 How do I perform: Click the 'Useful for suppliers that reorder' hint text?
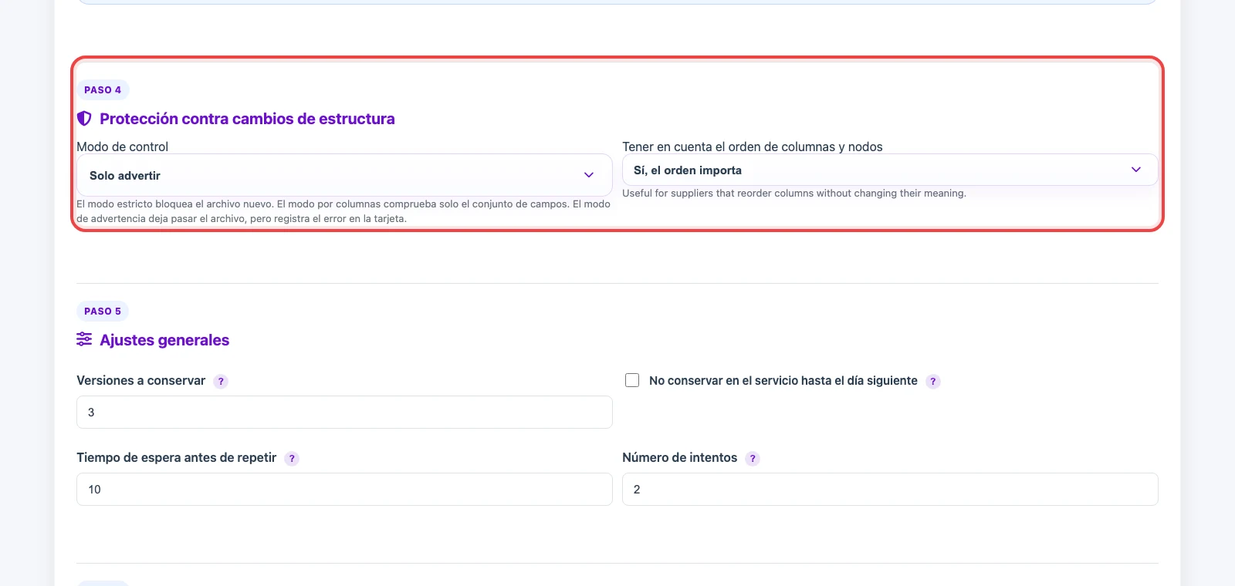(794, 193)
